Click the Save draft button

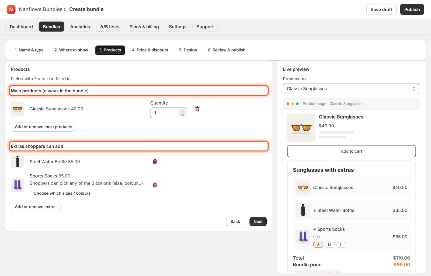click(381, 9)
